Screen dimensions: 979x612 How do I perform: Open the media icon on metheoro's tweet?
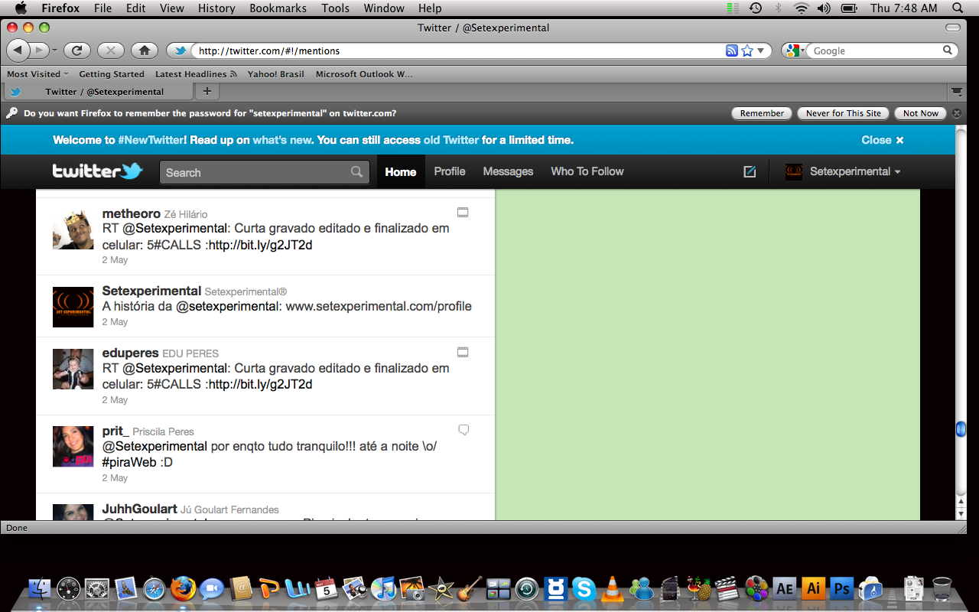pyautogui.click(x=463, y=213)
